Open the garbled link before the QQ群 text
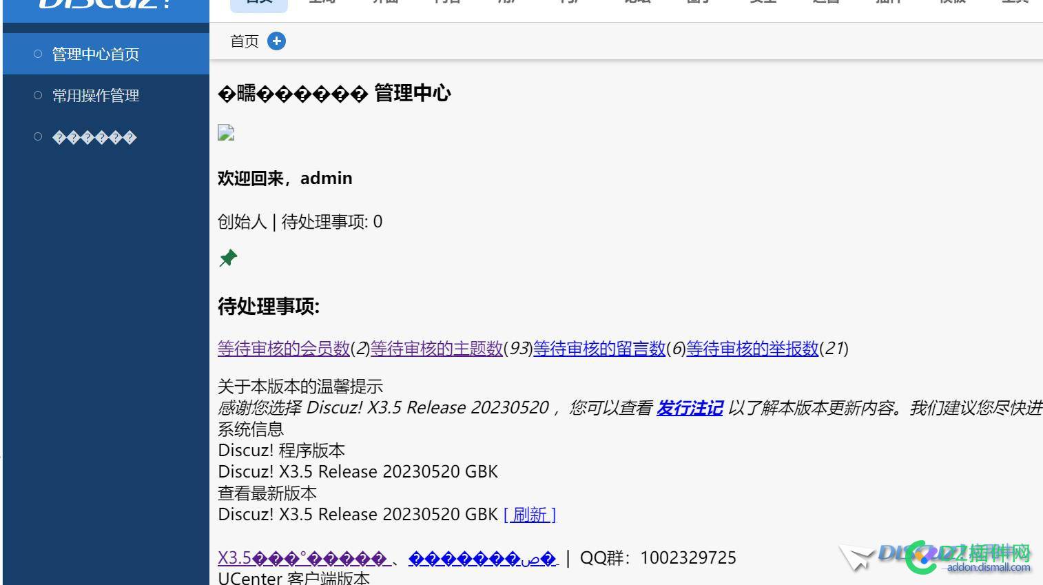1043x585 pixels. pyautogui.click(x=483, y=557)
